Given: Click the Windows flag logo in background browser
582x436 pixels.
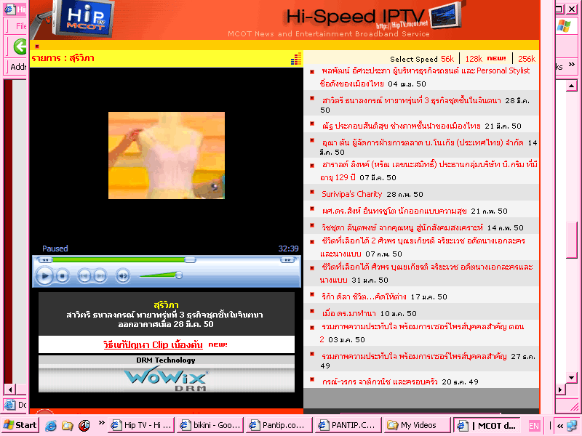Looking at the screenshot, I should (564, 26).
